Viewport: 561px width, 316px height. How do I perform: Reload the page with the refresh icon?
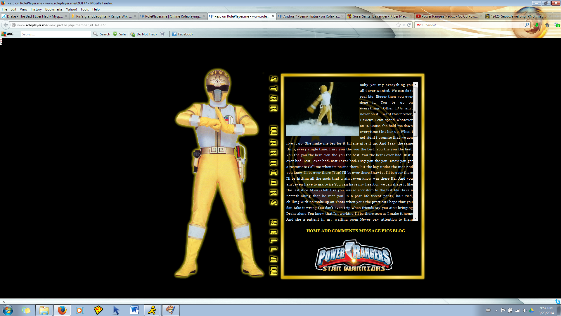409,25
